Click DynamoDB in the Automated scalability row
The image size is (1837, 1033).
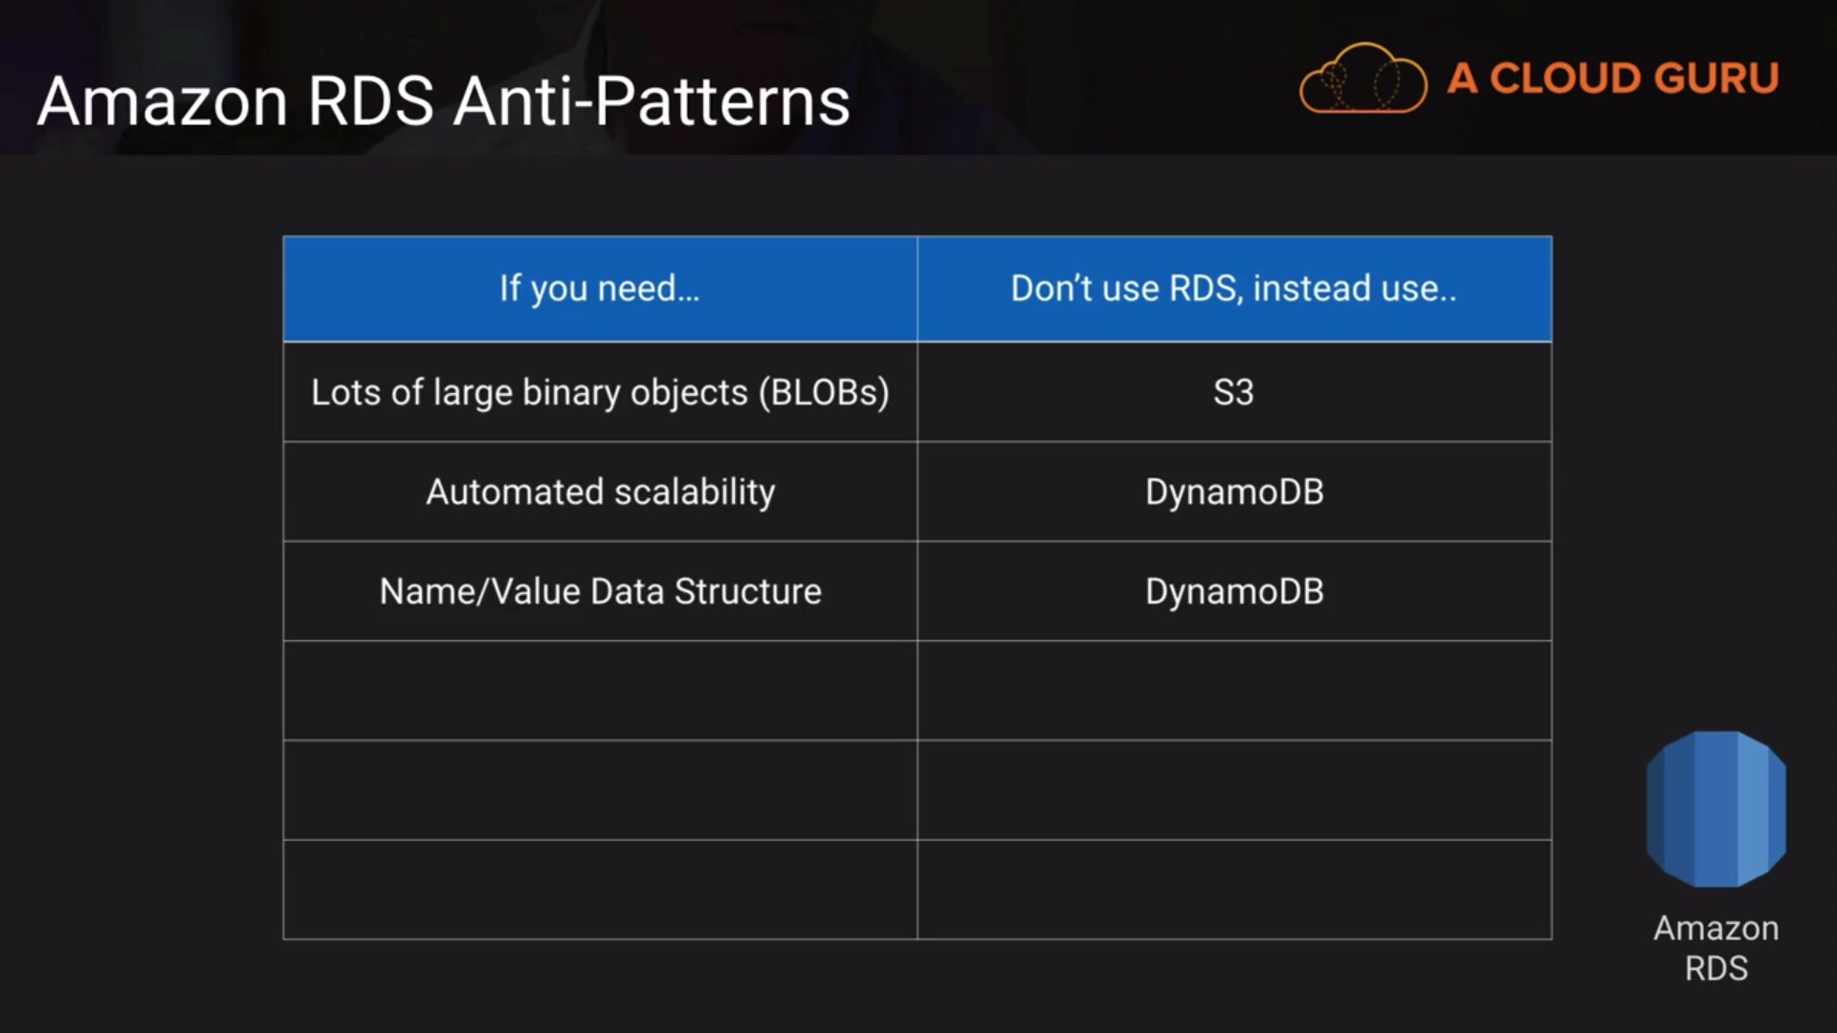point(1233,492)
